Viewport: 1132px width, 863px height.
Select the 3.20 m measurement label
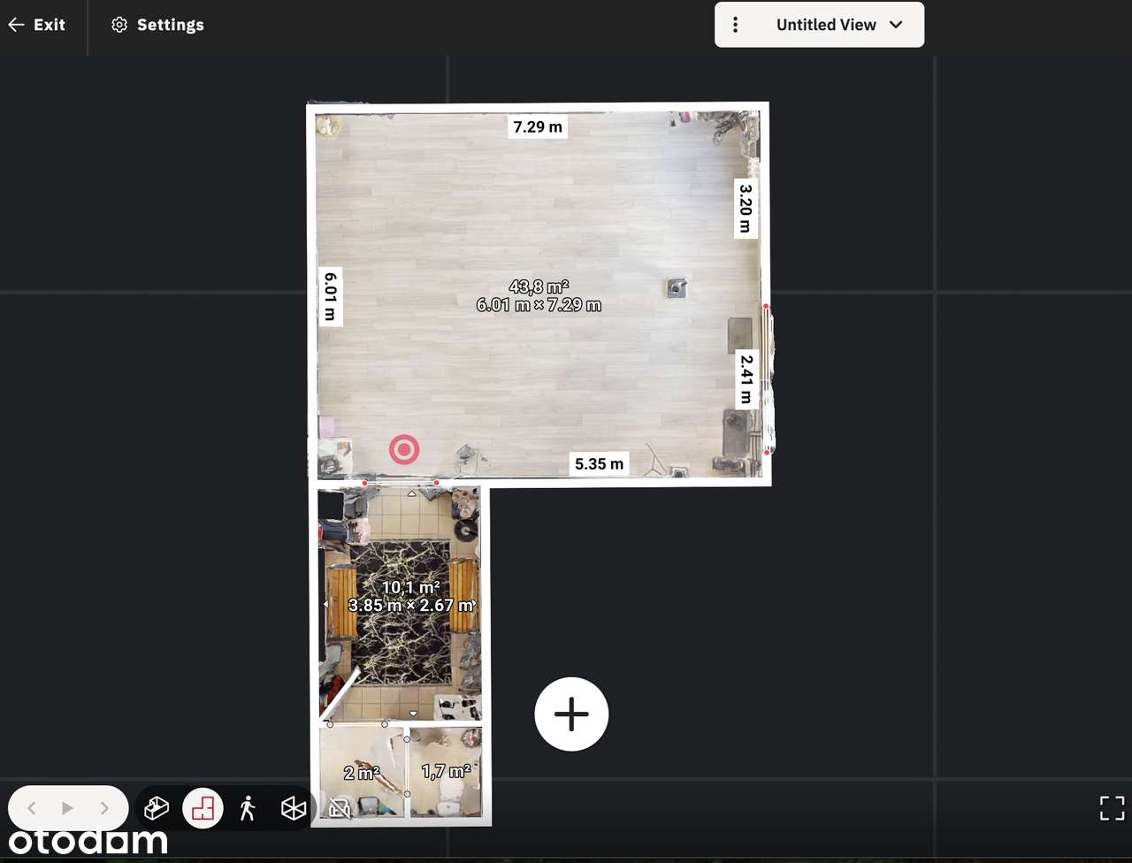[x=746, y=208]
